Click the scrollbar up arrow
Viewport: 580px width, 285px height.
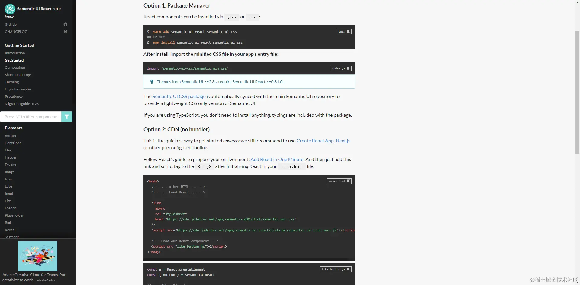coord(577,3)
